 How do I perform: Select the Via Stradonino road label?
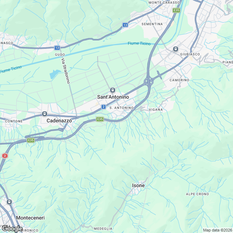(x=66, y=71)
